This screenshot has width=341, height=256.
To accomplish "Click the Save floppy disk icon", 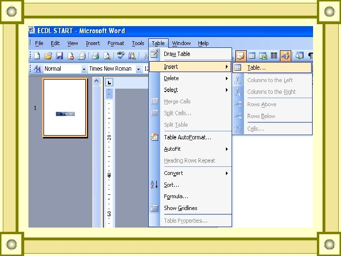I will (59, 56).
